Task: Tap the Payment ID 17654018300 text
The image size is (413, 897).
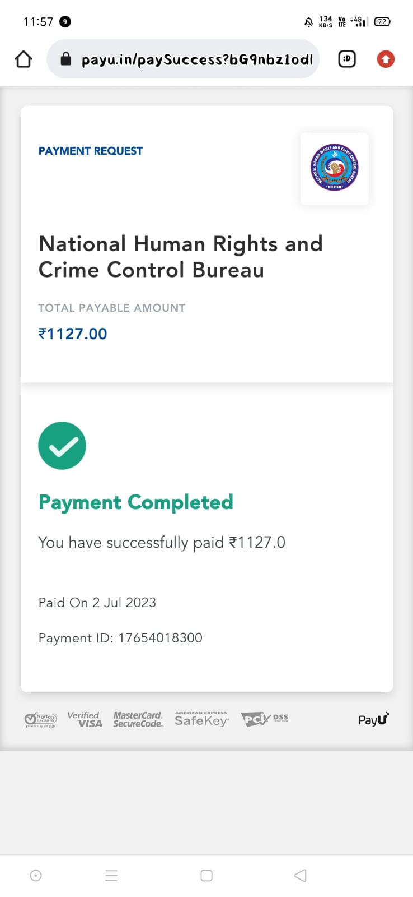Action: (x=120, y=637)
